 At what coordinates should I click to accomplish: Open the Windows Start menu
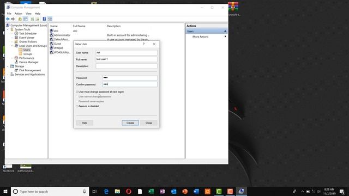[x=5, y=191]
